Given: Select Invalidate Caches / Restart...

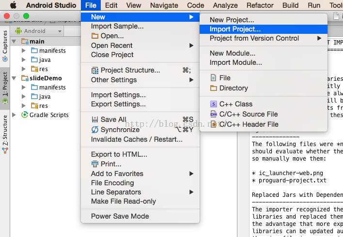Looking at the screenshot, I should pyautogui.click(x=140, y=139).
